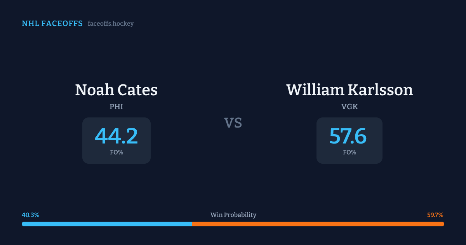Click the rounded left end of the probability bar
Viewport: 466px width, 245px height.
23,224
